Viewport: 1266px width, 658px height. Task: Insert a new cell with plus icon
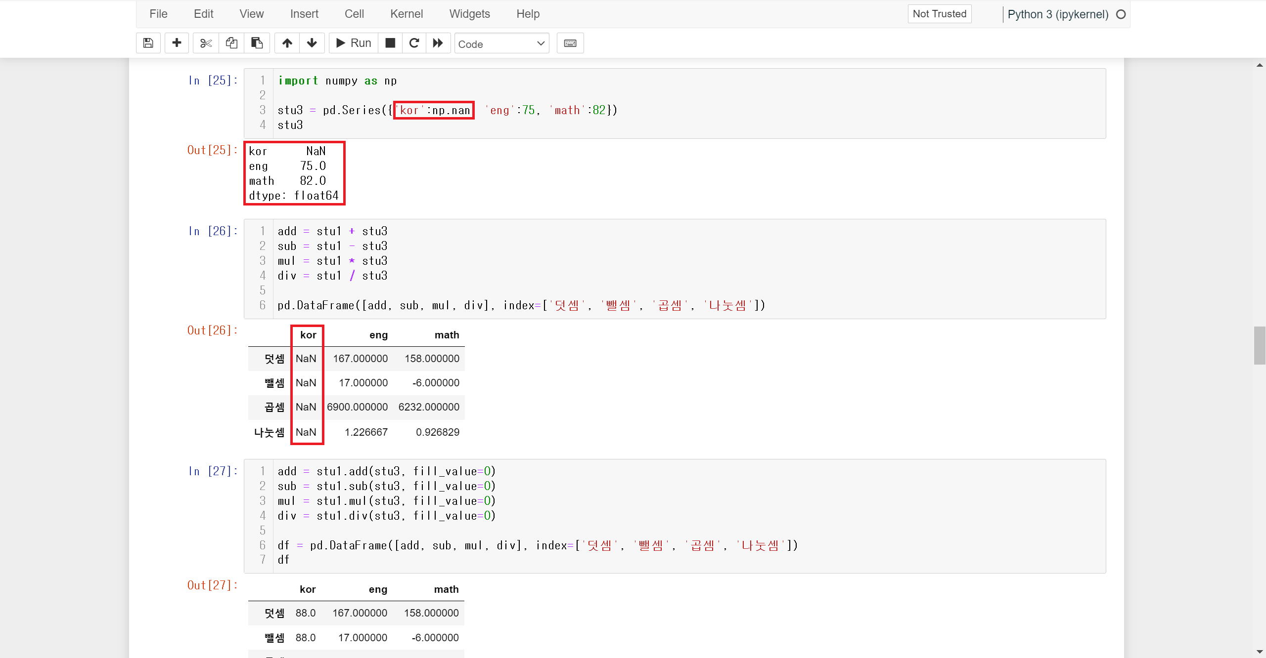(177, 43)
